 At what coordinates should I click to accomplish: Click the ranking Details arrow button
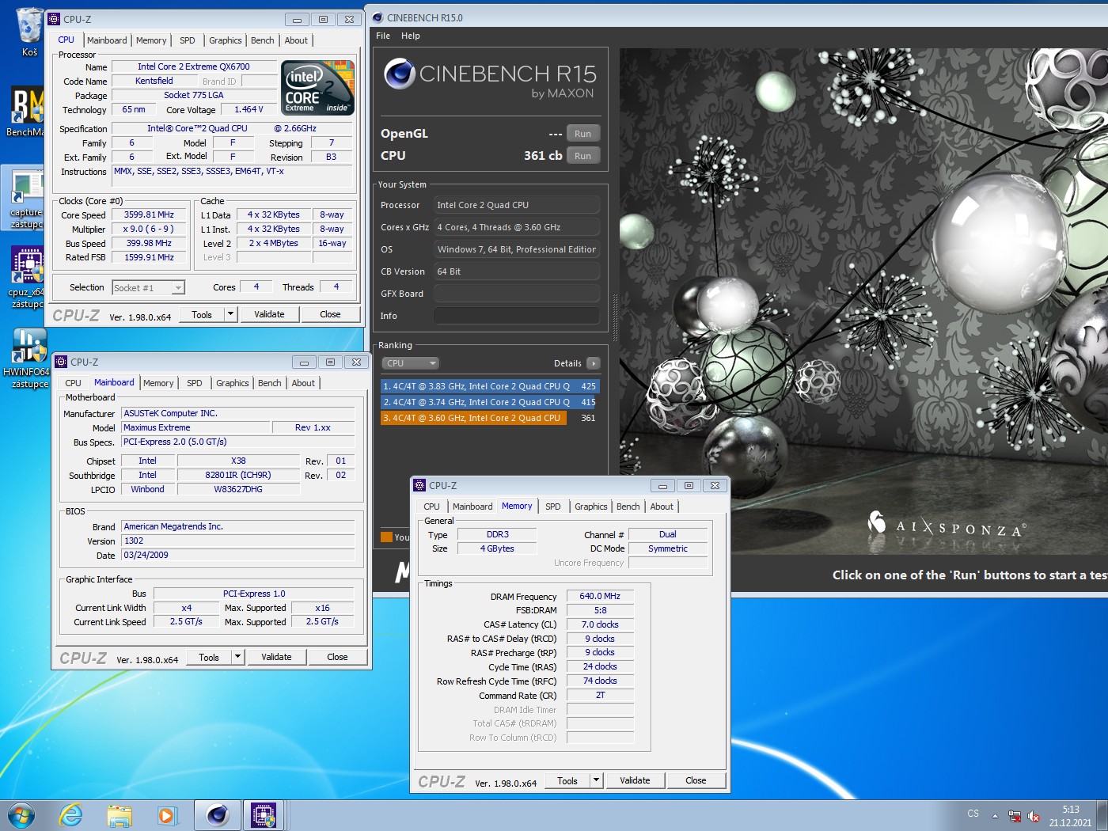594,363
